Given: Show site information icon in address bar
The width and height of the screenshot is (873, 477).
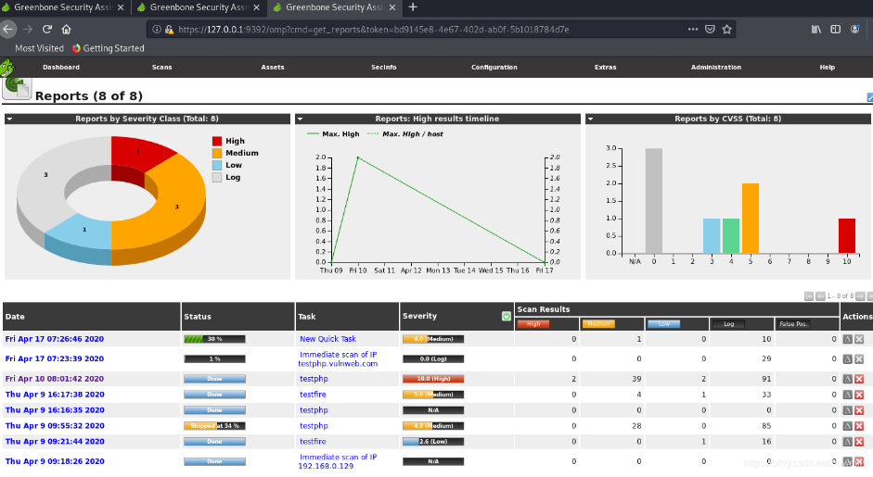Looking at the screenshot, I should (x=157, y=30).
